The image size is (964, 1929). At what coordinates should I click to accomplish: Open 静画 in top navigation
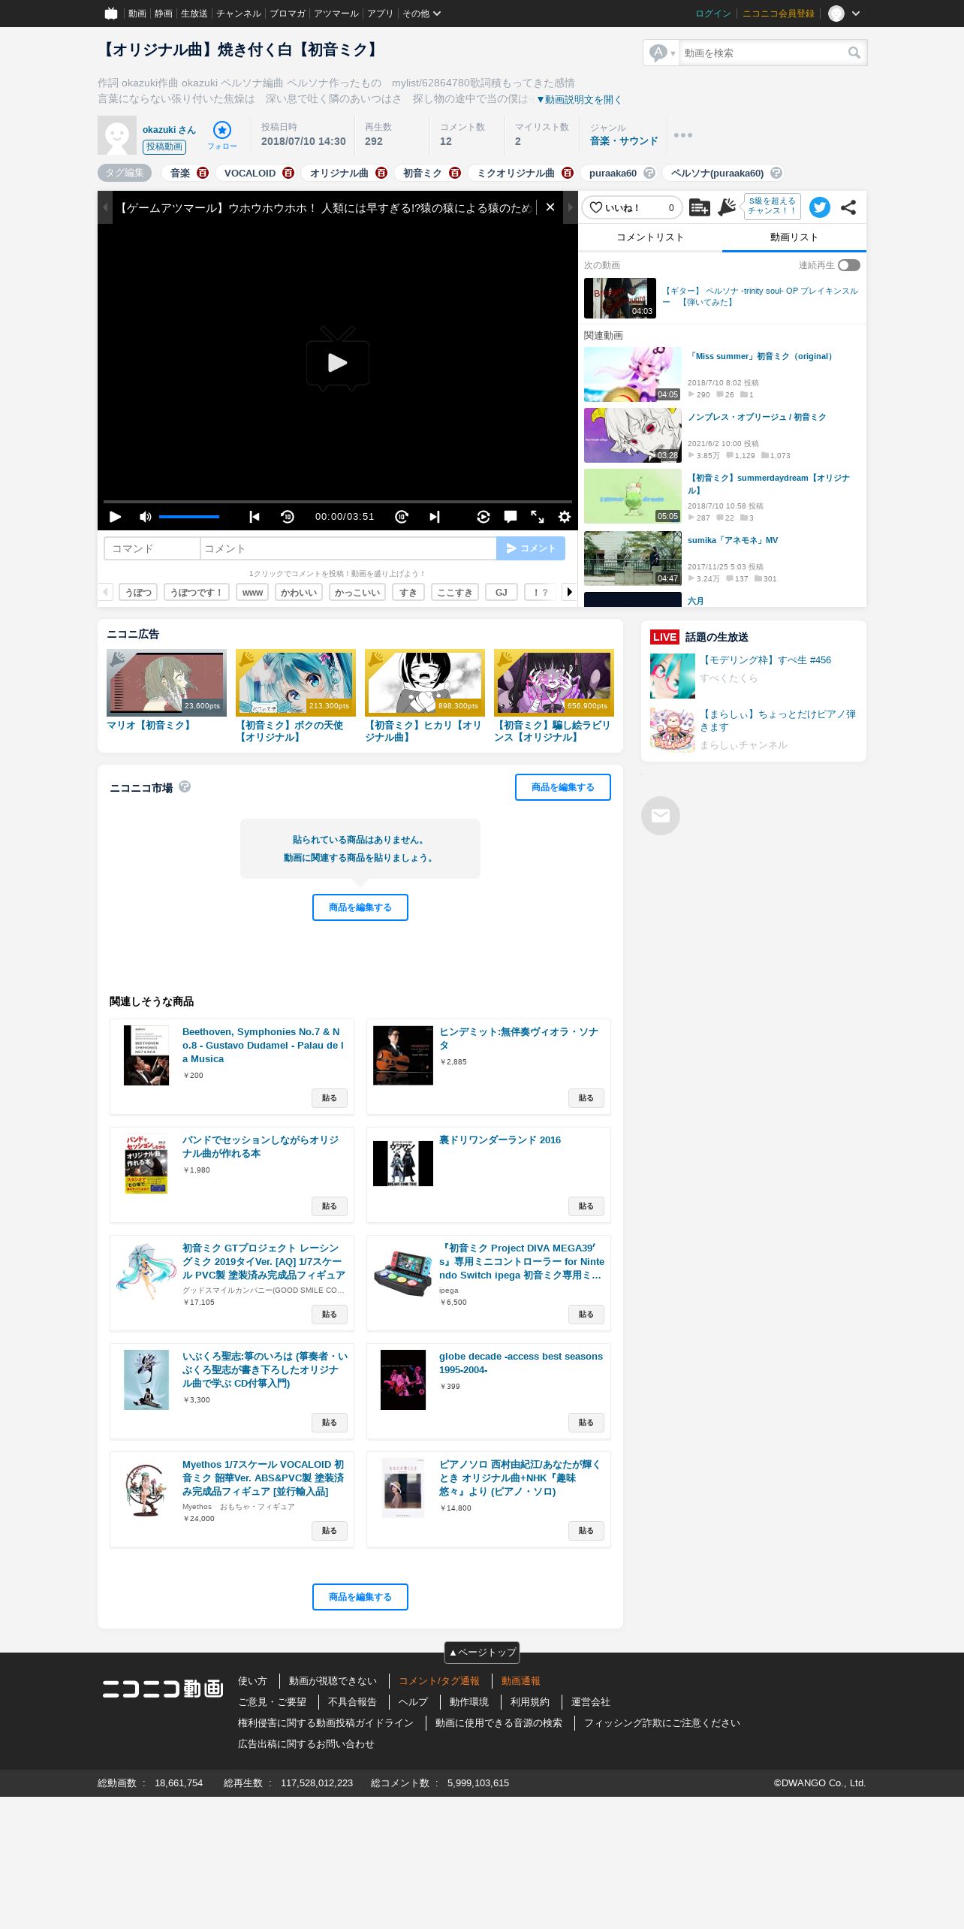163,14
